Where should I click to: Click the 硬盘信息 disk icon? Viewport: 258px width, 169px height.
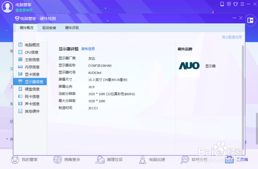click(x=20, y=89)
